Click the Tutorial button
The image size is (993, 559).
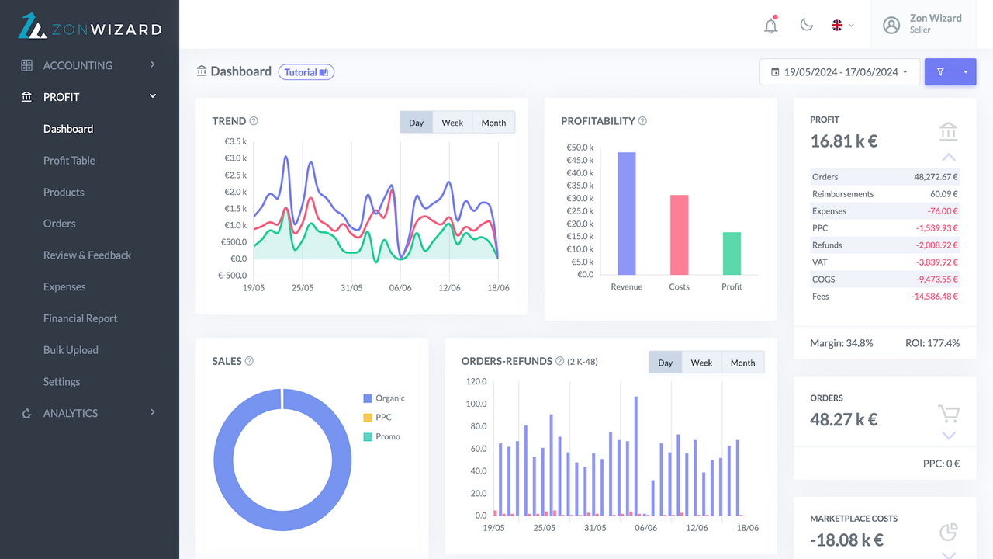coord(306,72)
